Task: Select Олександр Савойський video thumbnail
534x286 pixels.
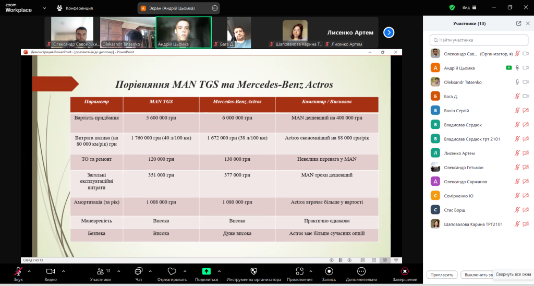Action: click(72, 32)
